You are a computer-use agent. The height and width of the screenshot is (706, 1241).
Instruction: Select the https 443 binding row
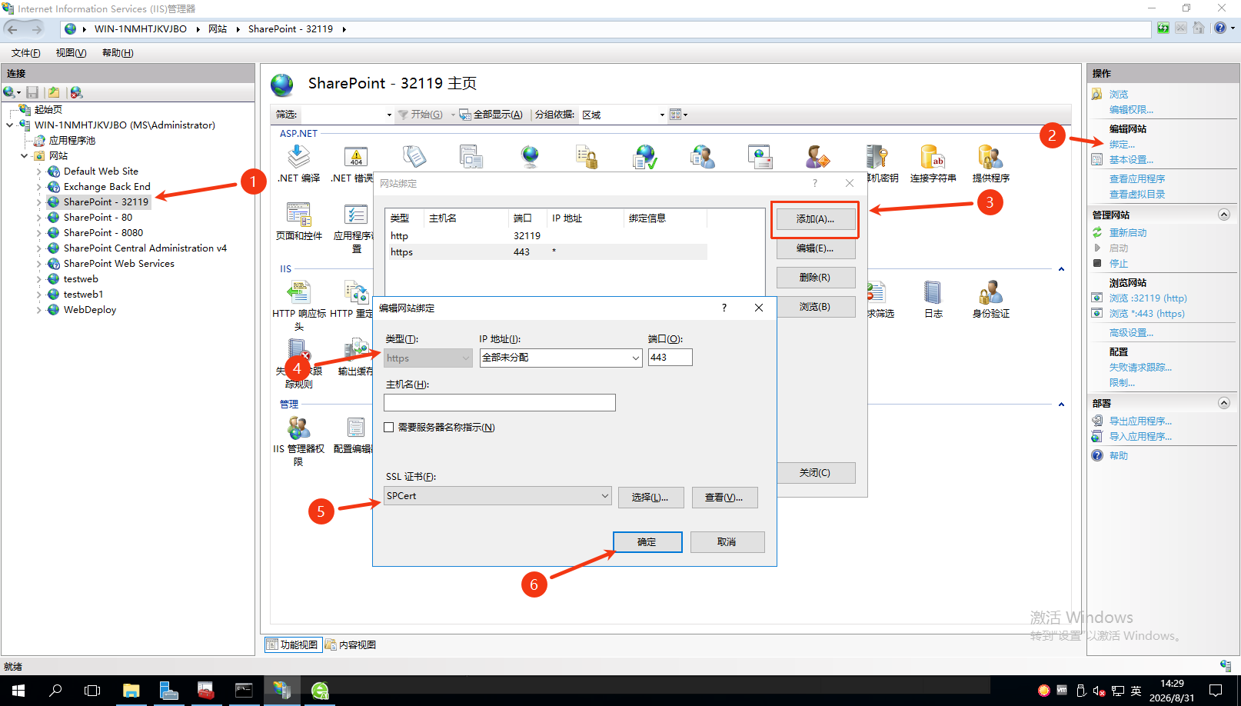(x=547, y=252)
